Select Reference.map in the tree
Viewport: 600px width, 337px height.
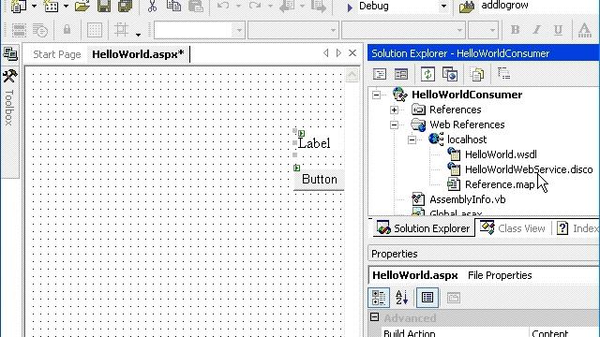(x=500, y=185)
